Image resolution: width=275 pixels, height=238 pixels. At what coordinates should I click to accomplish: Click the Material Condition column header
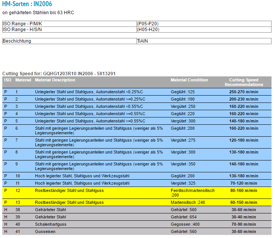click(189, 80)
